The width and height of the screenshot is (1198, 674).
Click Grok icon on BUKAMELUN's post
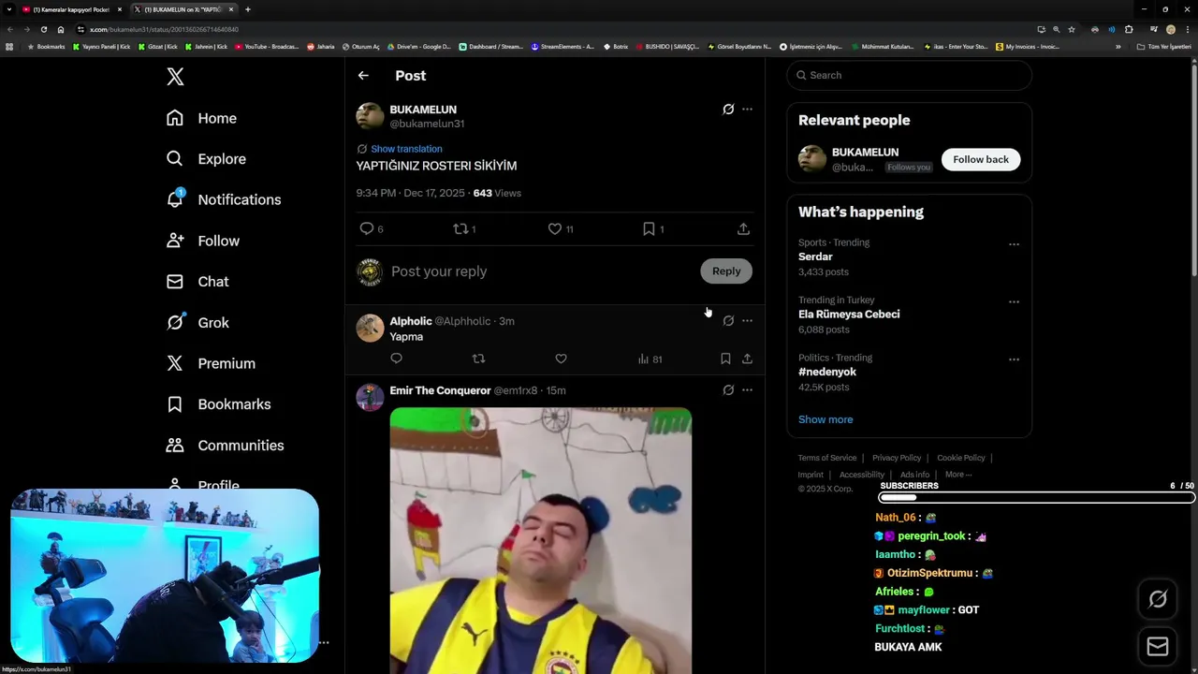pos(728,110)
